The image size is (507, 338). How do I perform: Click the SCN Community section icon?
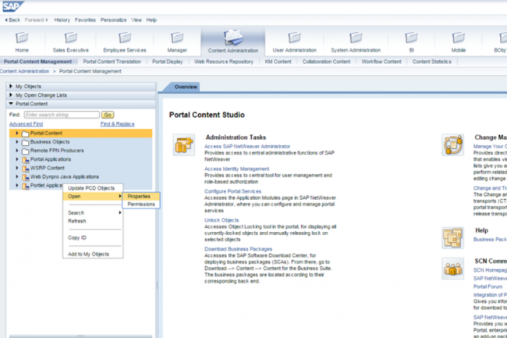pos(452,269)
